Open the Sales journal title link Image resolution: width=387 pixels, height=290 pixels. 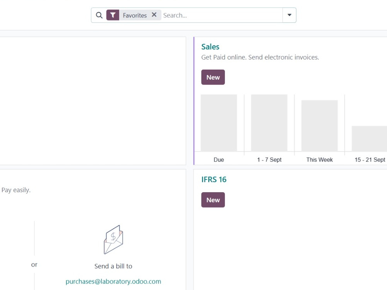click(210, 47)
